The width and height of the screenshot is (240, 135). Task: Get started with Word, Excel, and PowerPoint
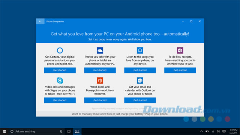click(x=100, y=100)
